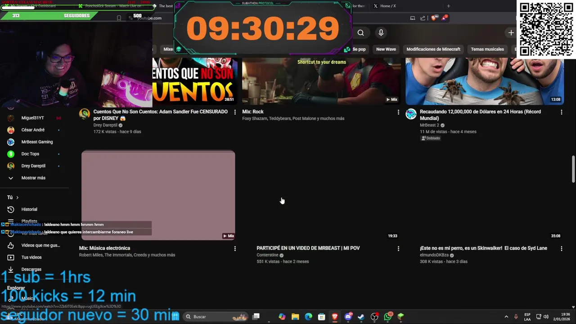The image size is (576, 324).
Task: Expand the Tú section chevron
Action: (x=18, y=198)
